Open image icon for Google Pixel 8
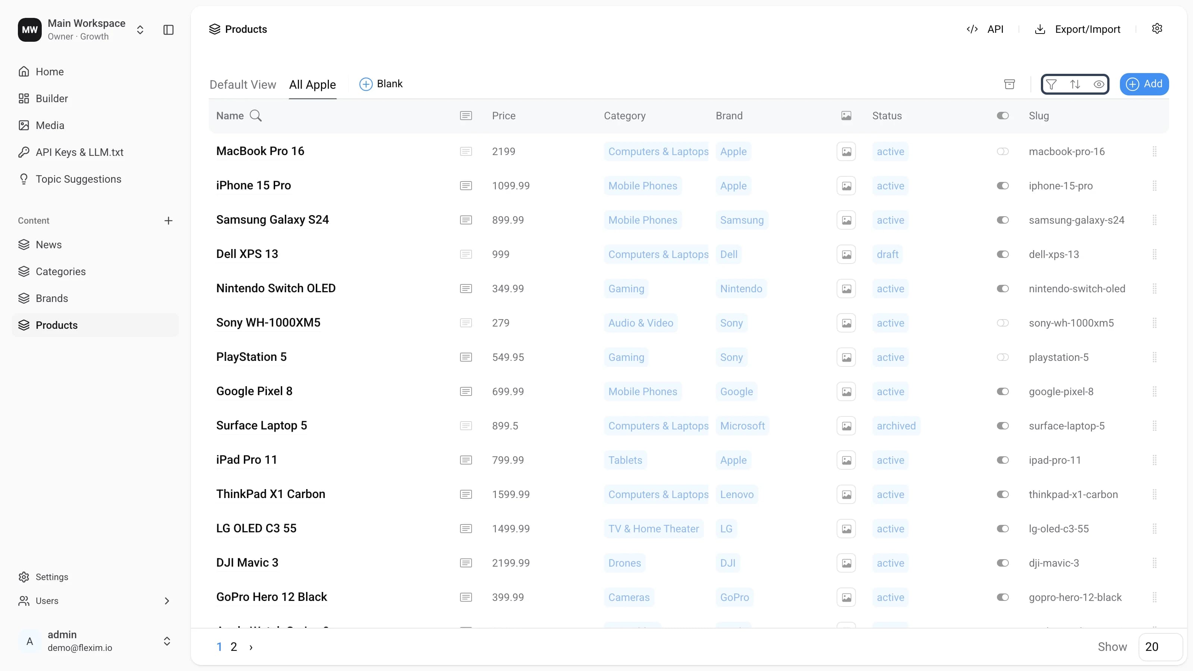 (846, 391)
